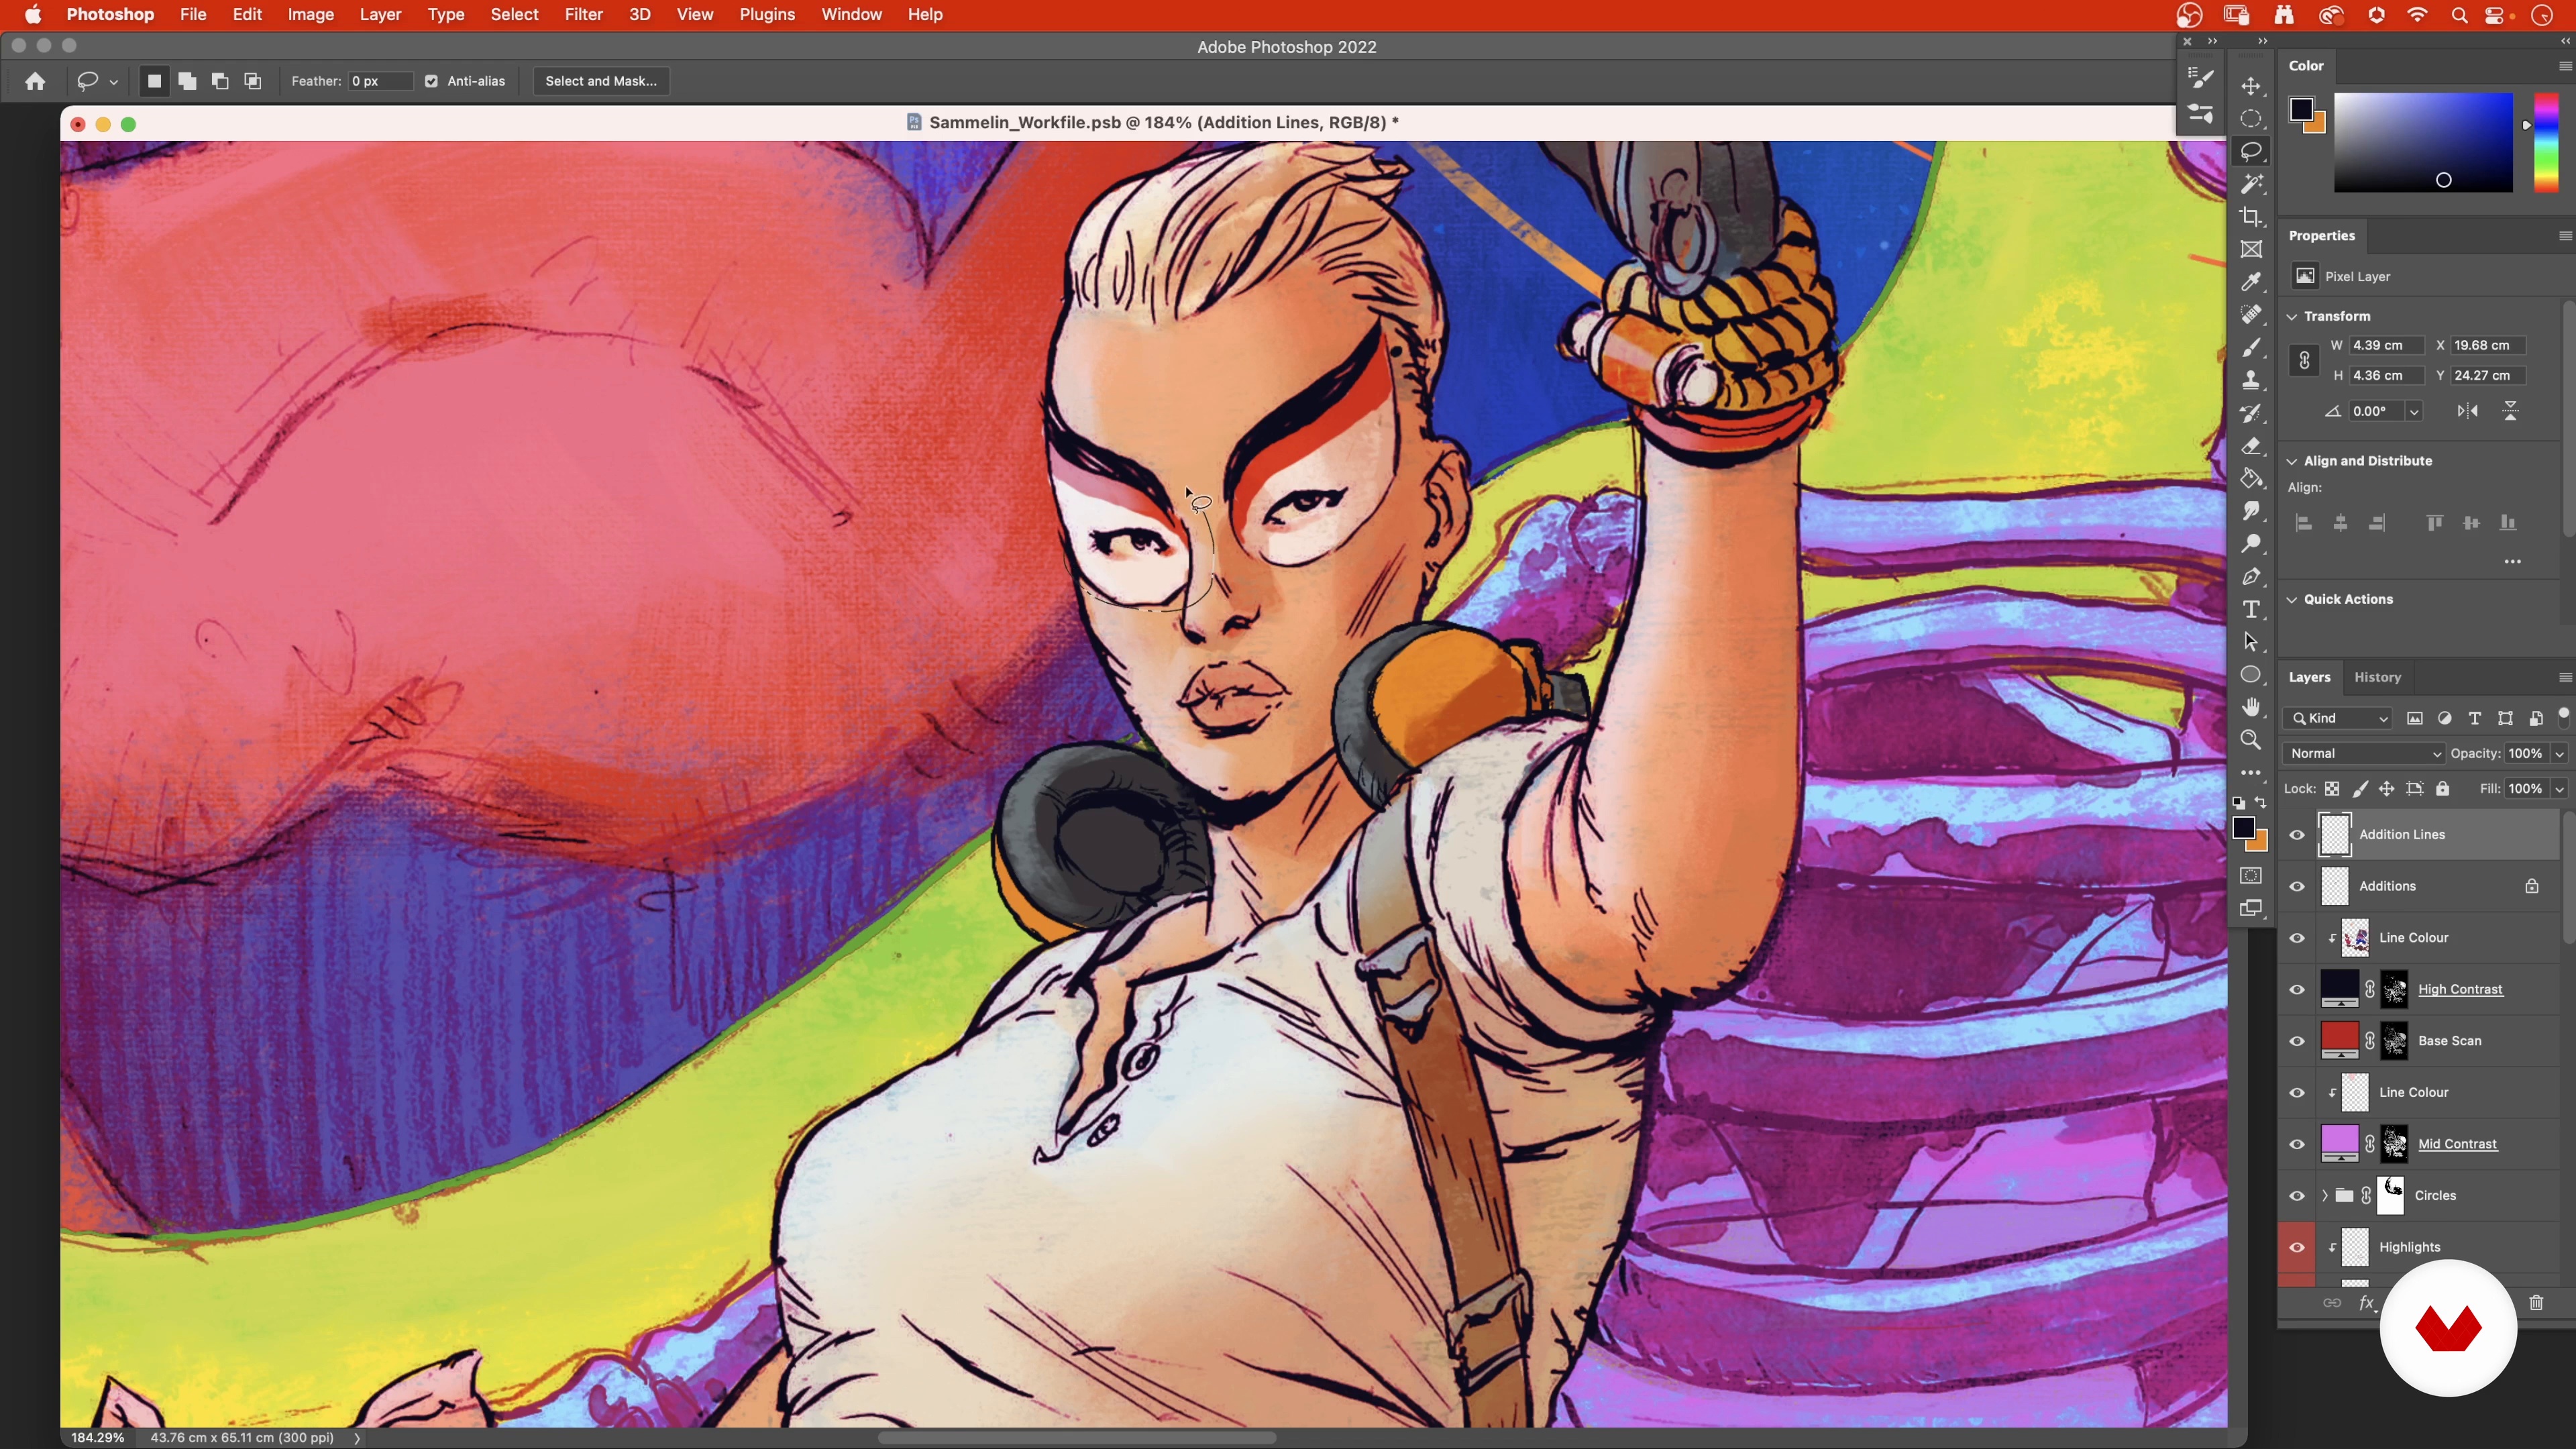Viewport: 2576px width, 1449px height.
Task: Choose Subtract from selection mode
Action: (220, 81)
